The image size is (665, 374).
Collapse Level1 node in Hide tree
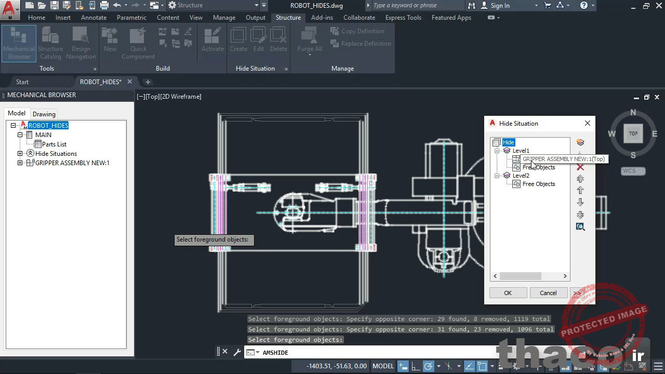pyautogui.click(x=497, y=151)
